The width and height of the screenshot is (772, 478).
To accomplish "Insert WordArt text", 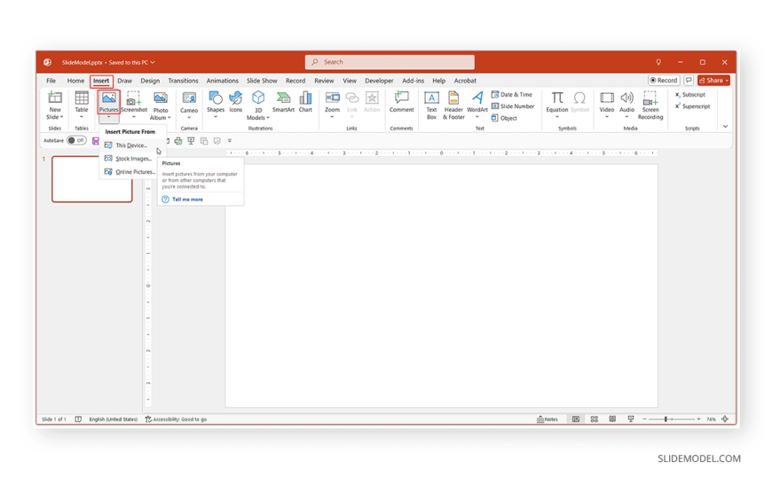I will 477,101.
